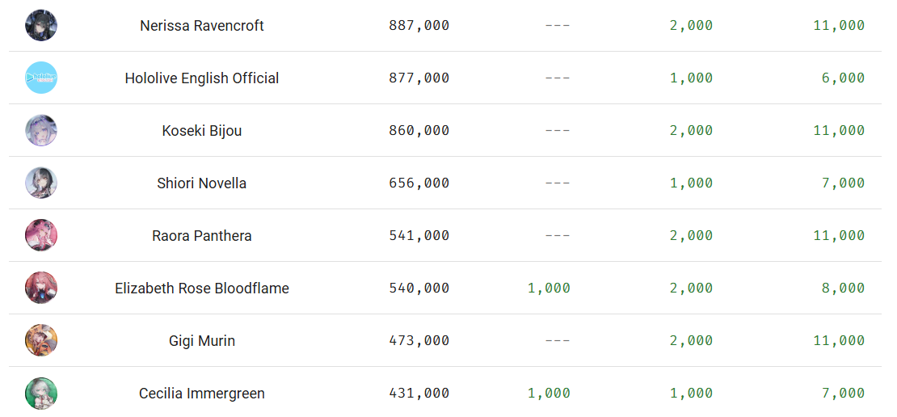Click Gigi Murin's 473,000 subscriber count
This screenshot has width=897, height=417.
point(419,341)
